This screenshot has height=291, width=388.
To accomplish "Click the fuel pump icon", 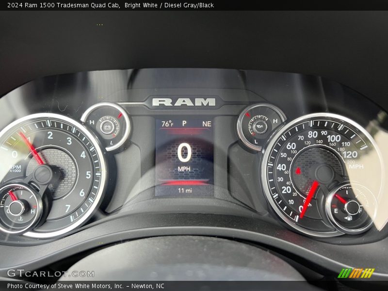I will (348, 218).
